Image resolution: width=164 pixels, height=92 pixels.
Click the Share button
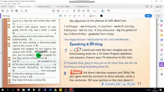coord(157,11)
